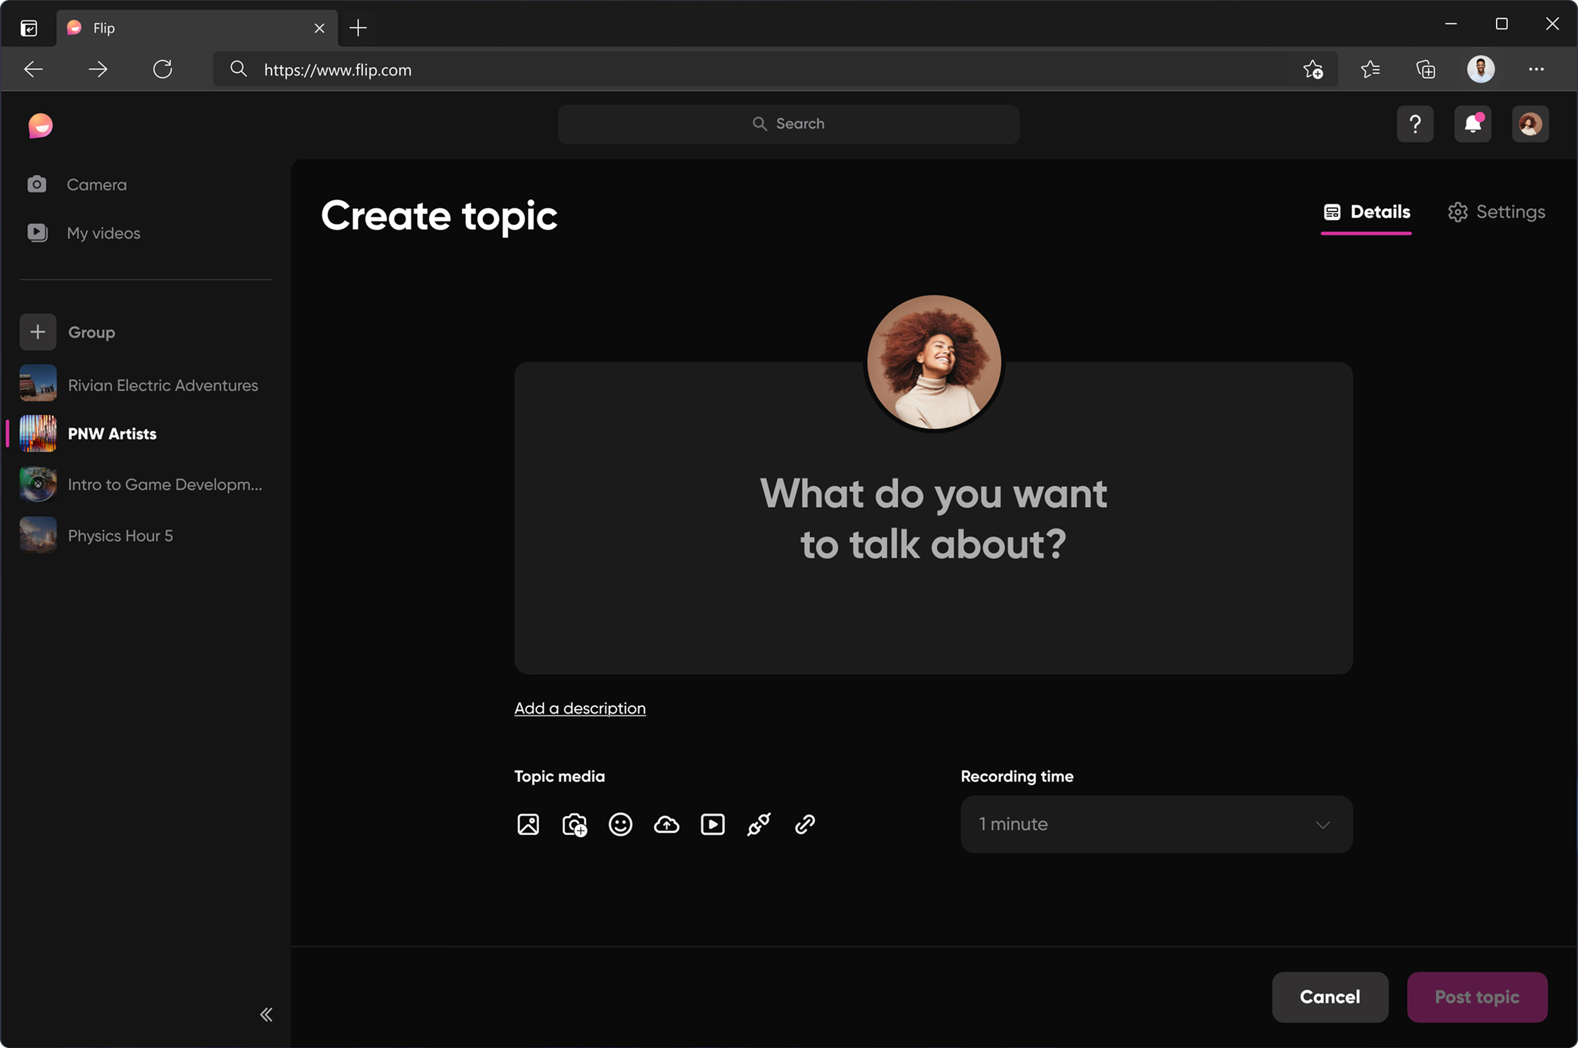Open My videos in the sidebar

pyautogui.click(x=103, y=233)
